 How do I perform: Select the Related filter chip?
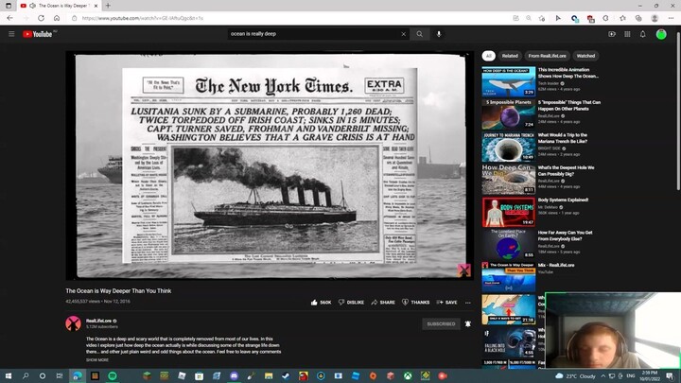pyautogui.click(x=510, y=56)
